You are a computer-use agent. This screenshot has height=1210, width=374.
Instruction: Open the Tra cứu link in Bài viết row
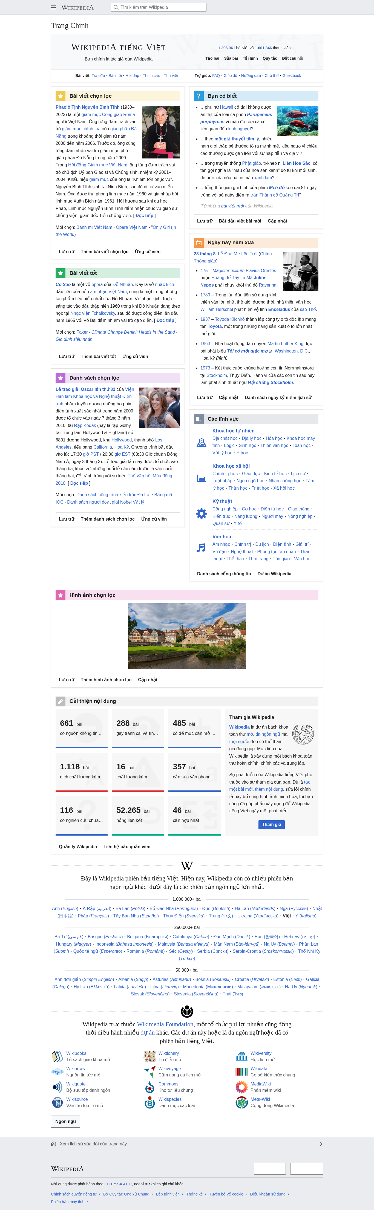(x=98, y=76)
